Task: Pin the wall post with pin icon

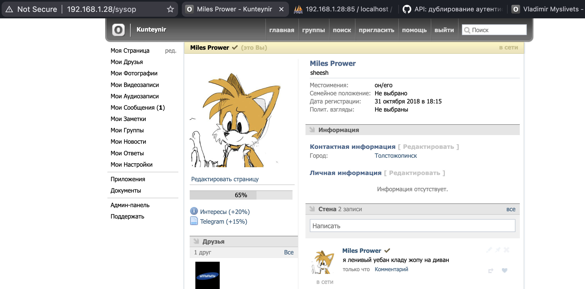Action: tap(498, 250)
